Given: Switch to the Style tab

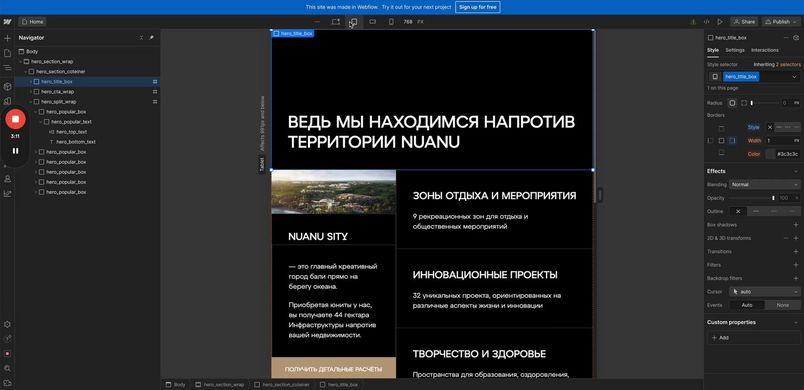Looking at the screenshot, I should tap(713, 50).
